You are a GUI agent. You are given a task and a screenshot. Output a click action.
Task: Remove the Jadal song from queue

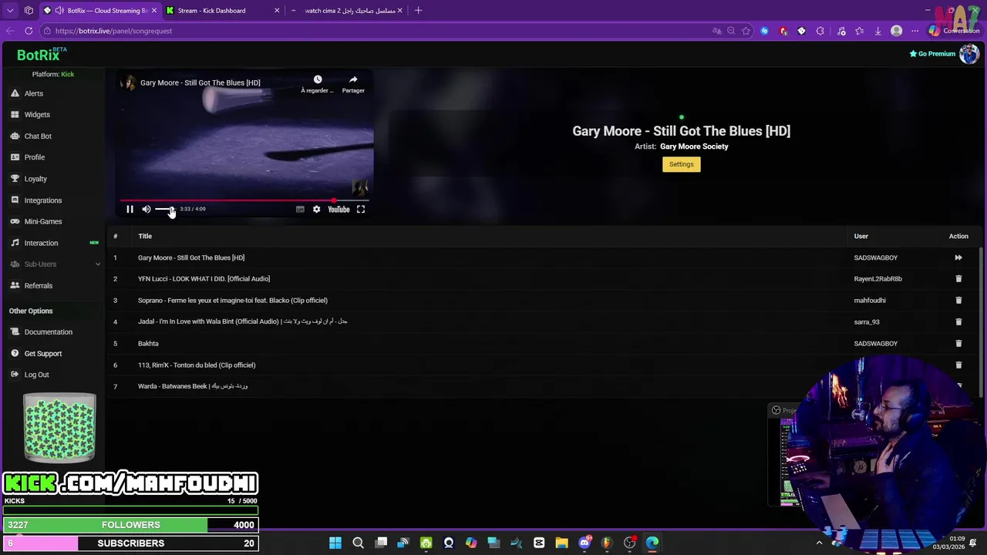(958, 322)
